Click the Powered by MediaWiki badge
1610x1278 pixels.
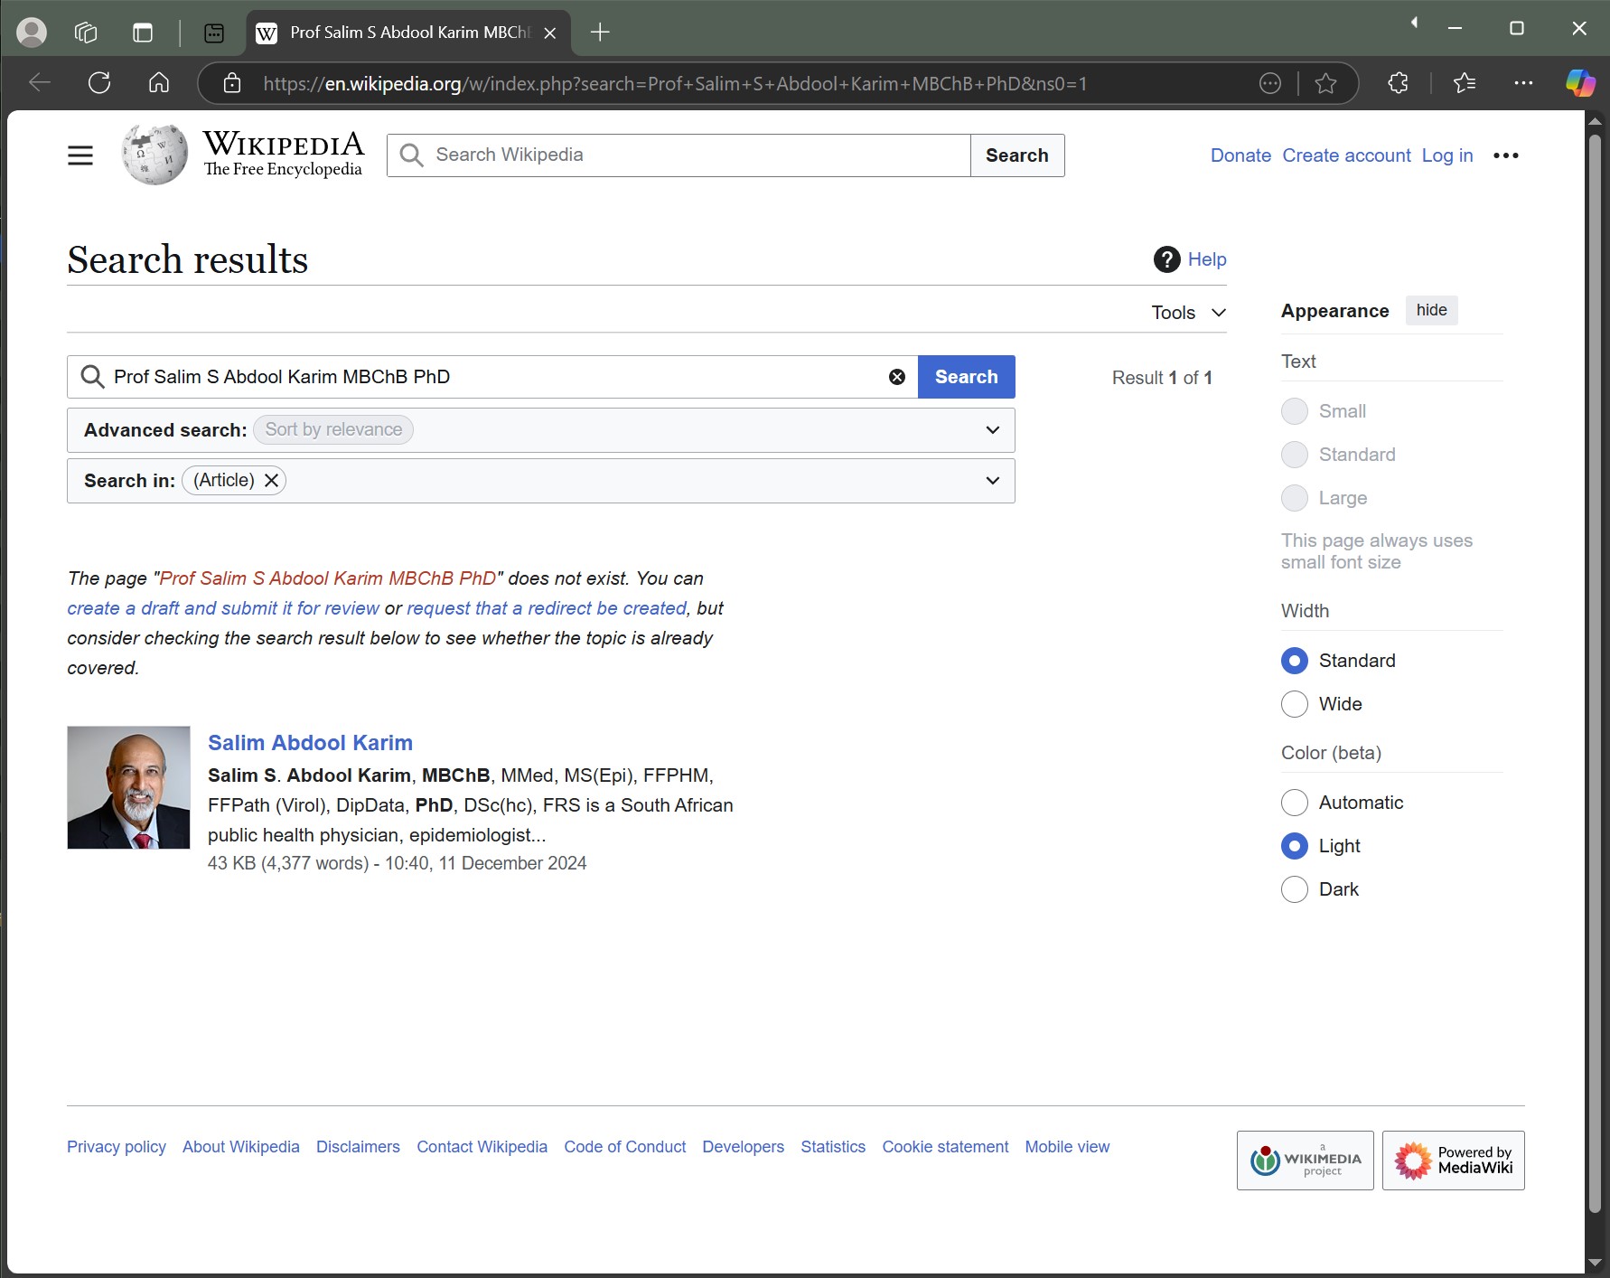(1453, 1161)
